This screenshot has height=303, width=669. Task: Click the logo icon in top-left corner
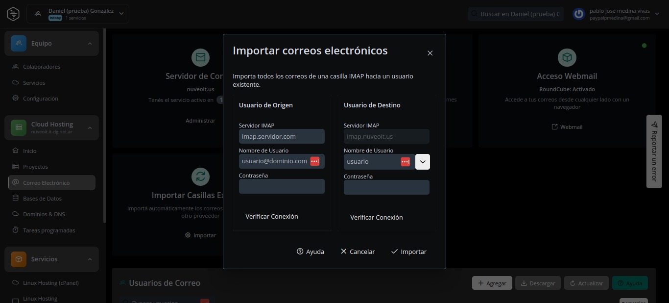[x=13, y=14]
